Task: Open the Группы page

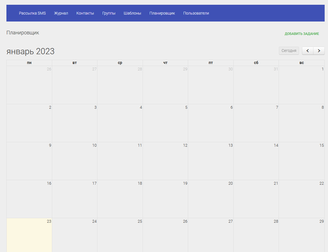Action: click(x=109, y=13)
